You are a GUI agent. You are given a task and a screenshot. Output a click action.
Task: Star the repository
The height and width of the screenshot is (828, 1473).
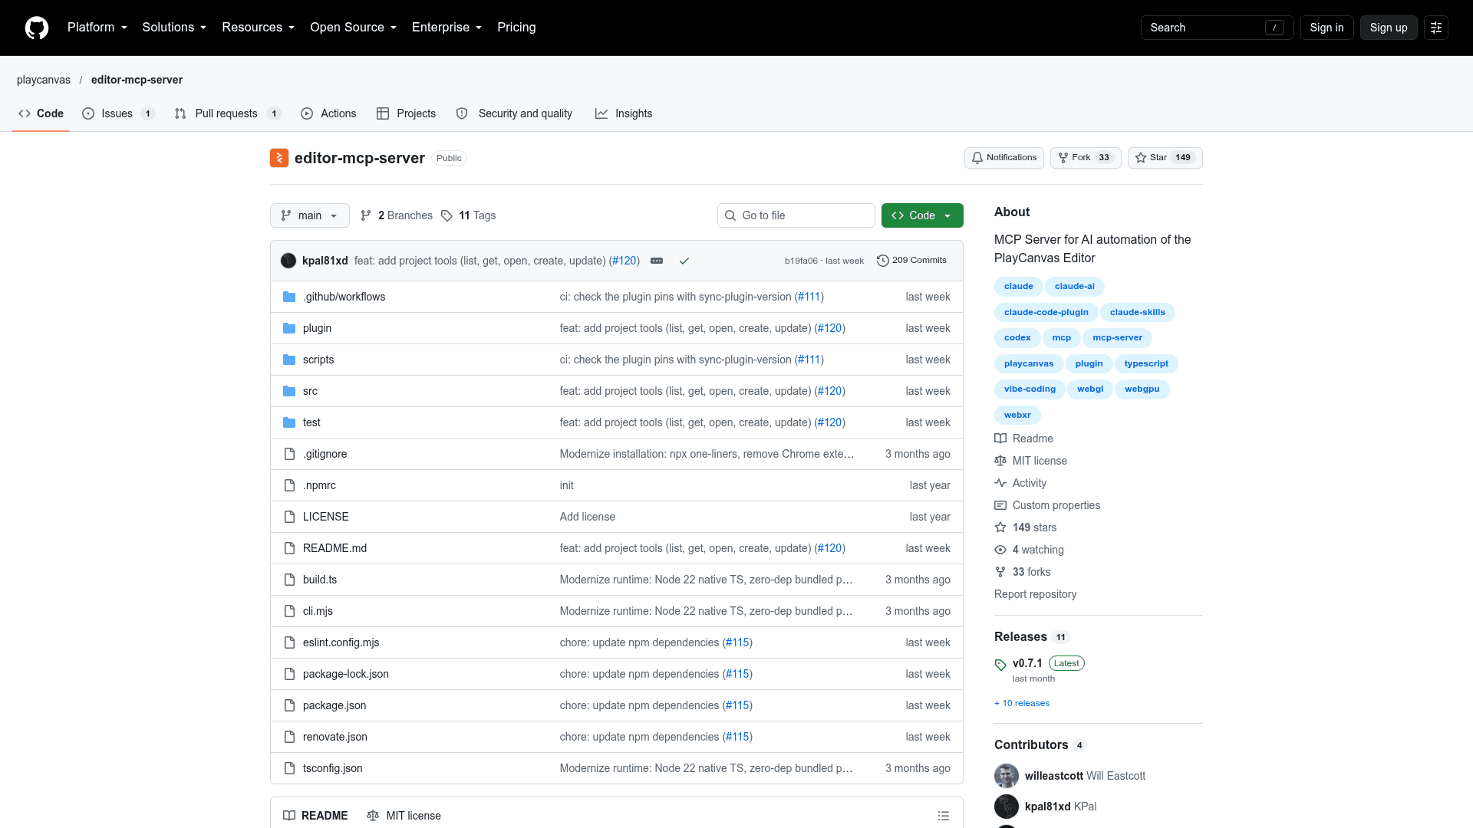pyautogui.click(x=1165, y=158)
